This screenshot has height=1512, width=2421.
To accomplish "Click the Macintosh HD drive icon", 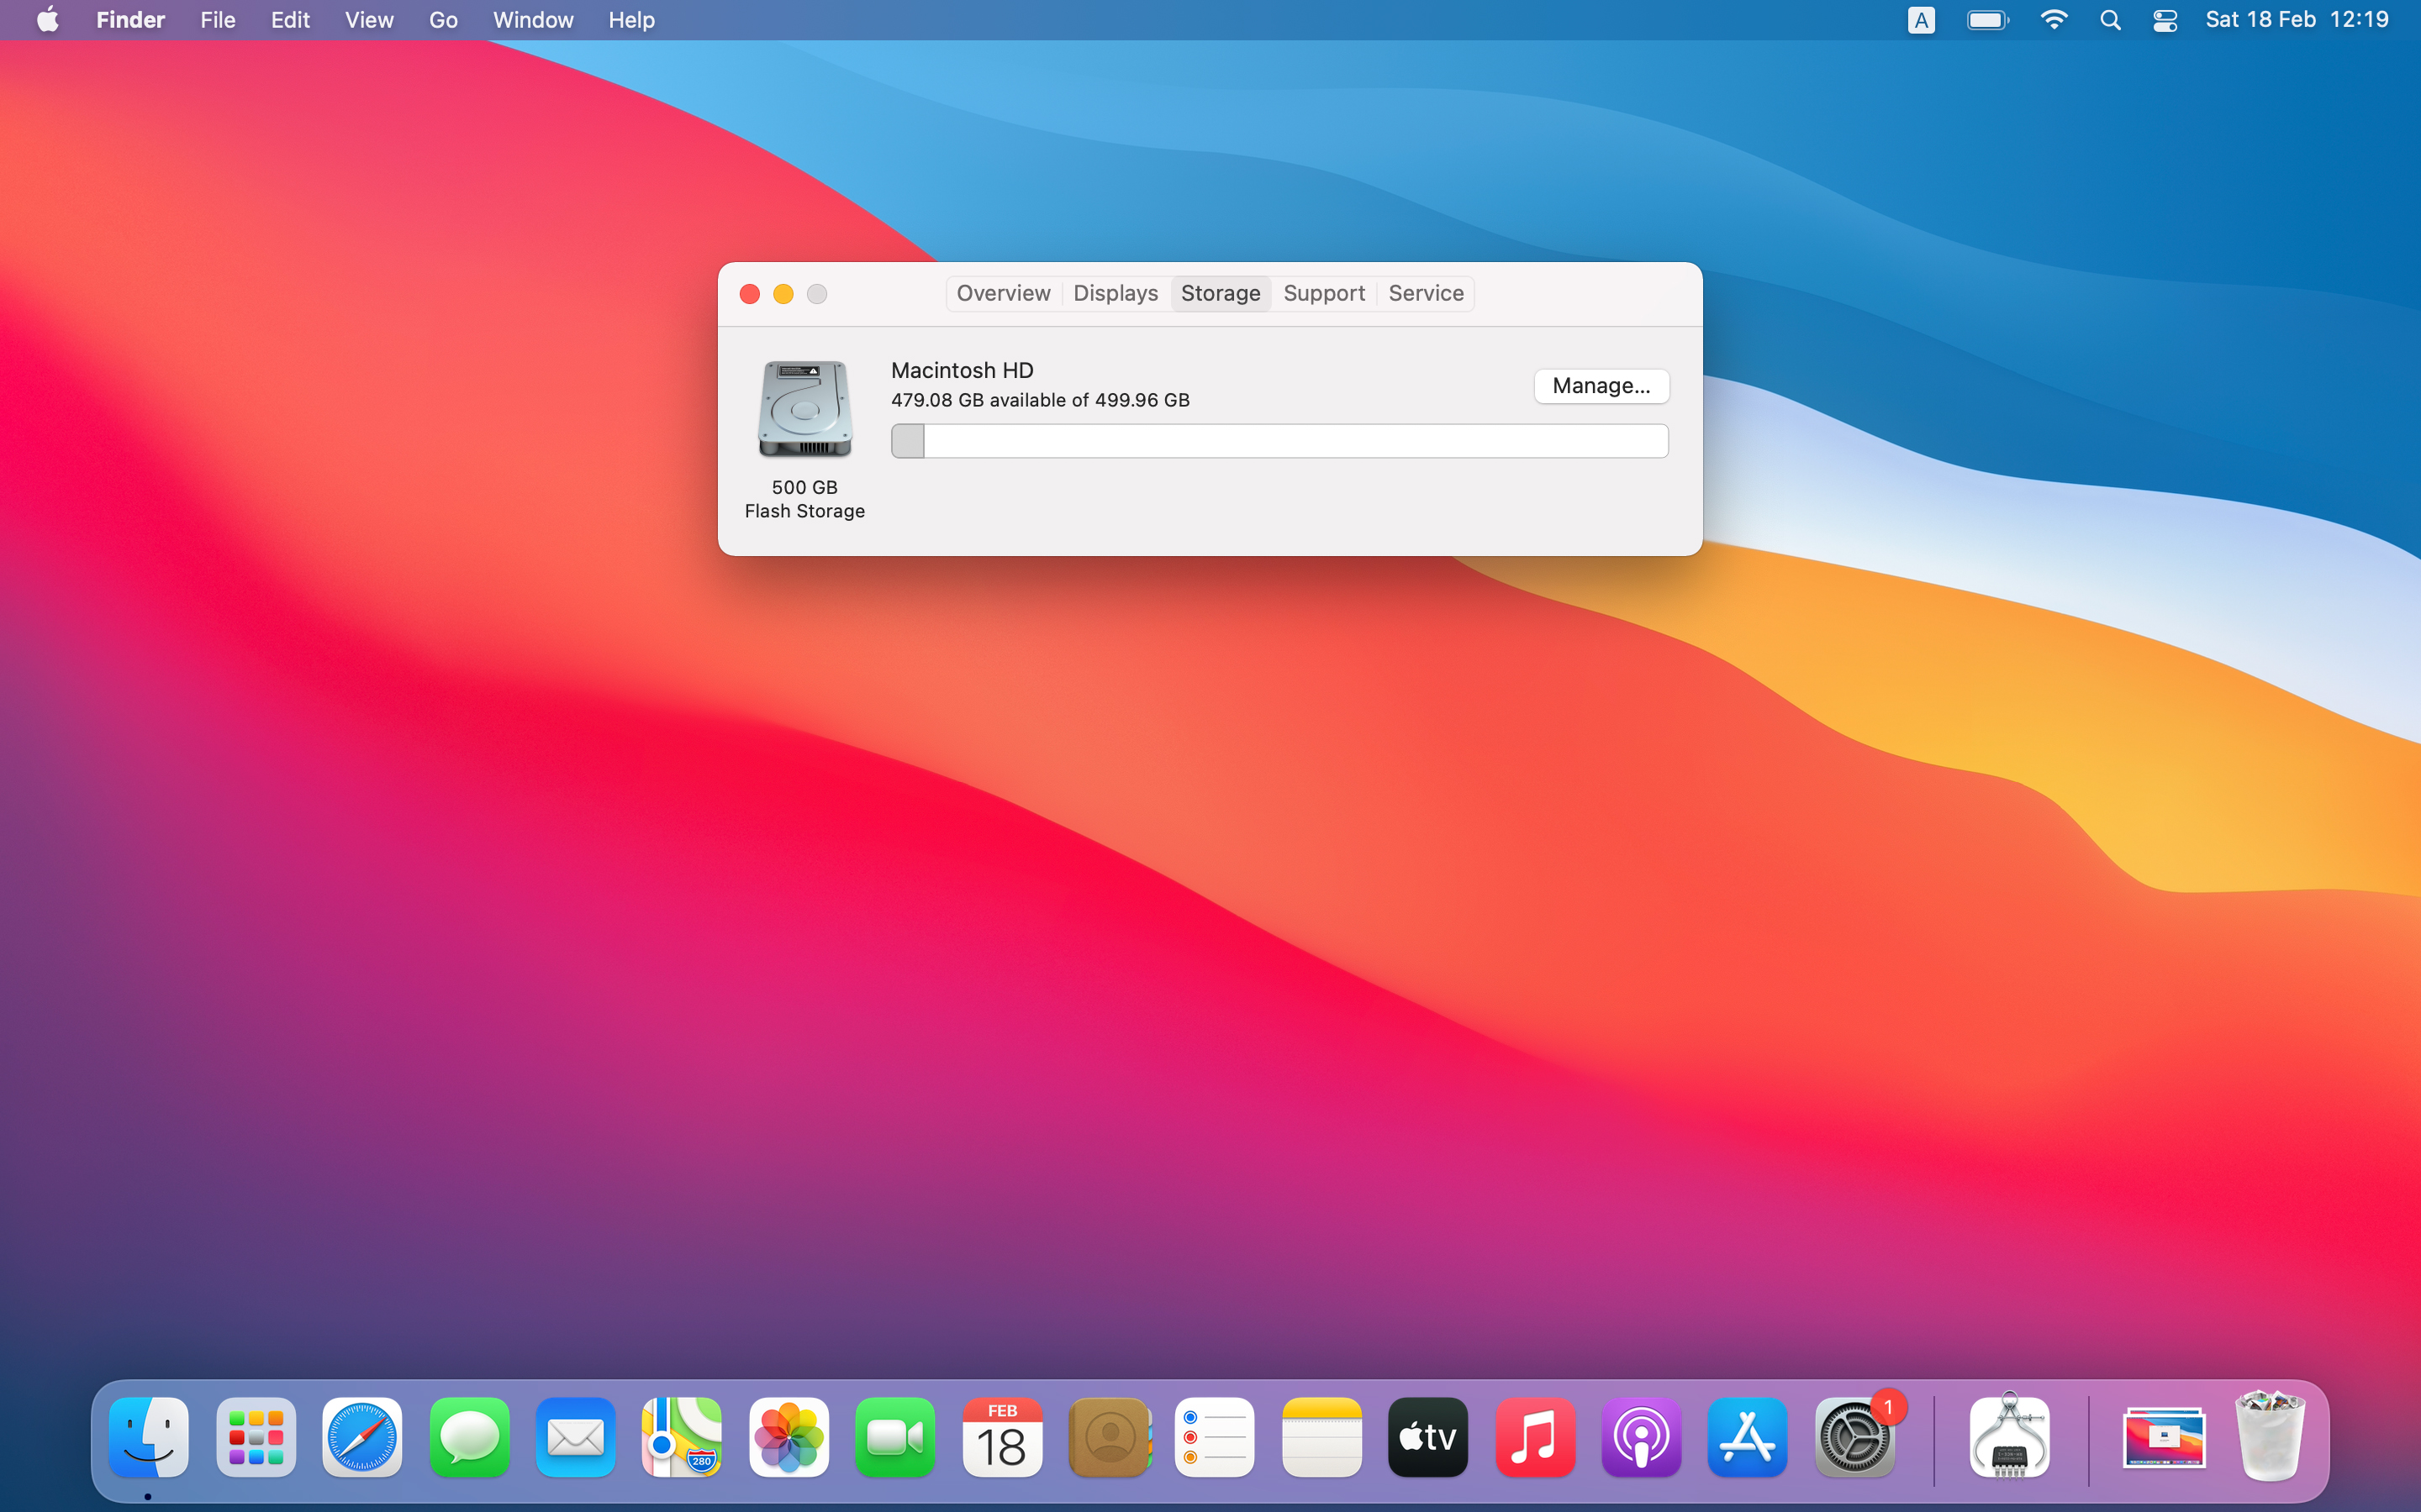I will click(804, 409).
